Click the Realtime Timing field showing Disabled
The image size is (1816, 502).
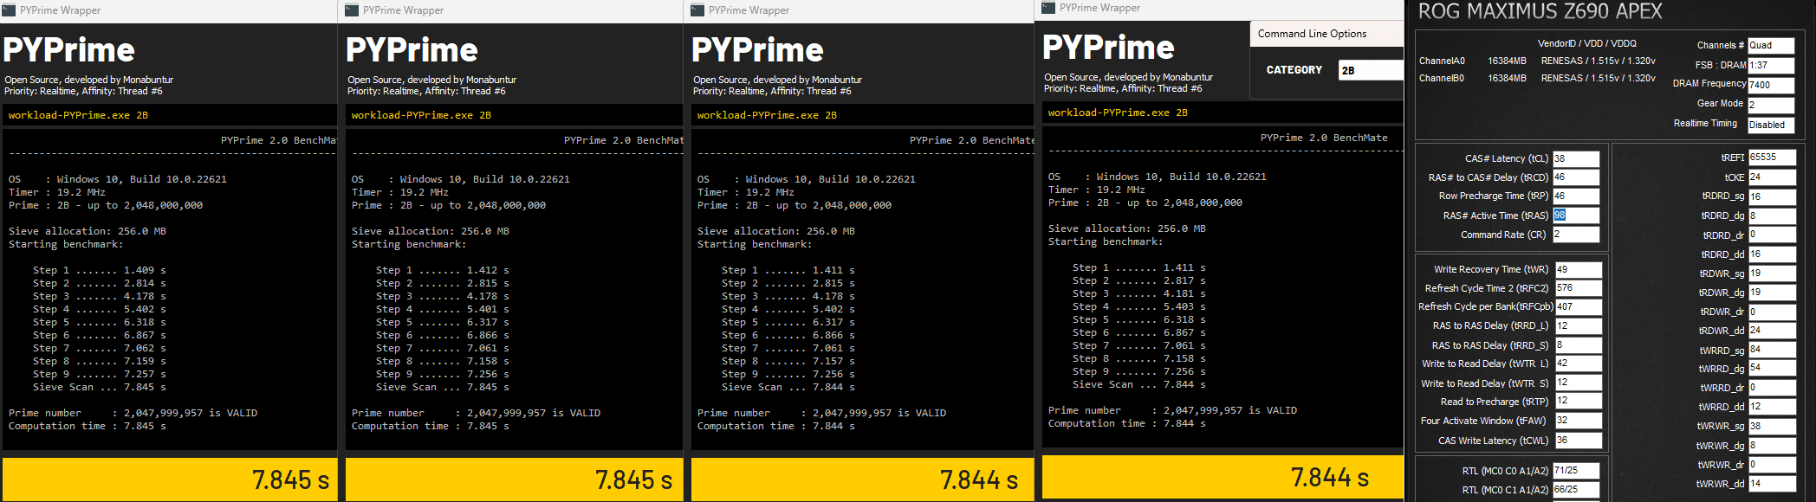point(1771,125)
